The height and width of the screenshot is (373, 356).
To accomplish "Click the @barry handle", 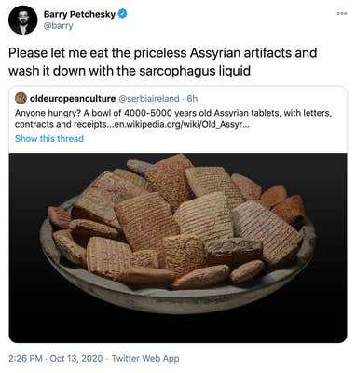I will tap(58, 25).
